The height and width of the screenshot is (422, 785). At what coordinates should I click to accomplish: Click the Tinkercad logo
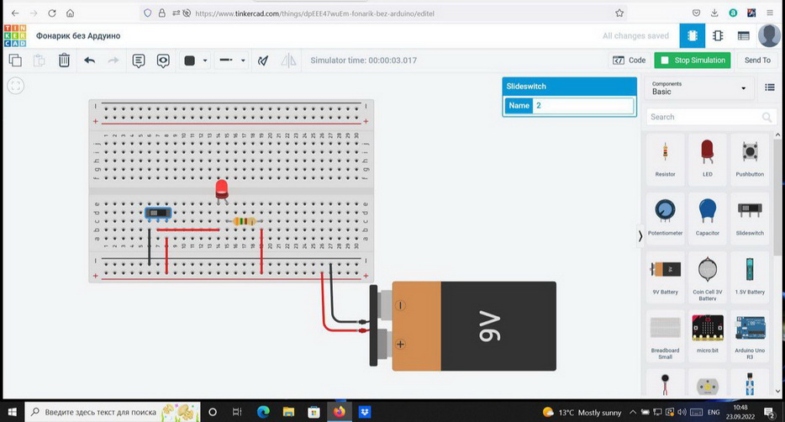pos(14,36)
